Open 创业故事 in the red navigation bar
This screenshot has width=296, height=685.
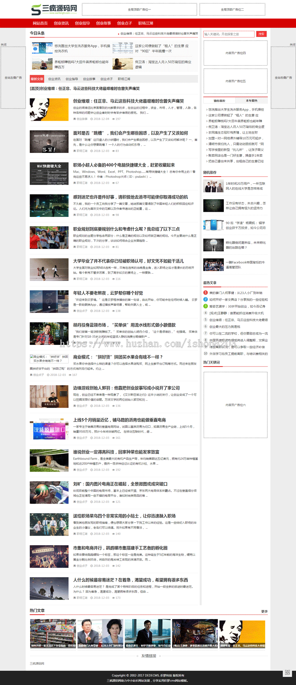[x=103, y=23]
